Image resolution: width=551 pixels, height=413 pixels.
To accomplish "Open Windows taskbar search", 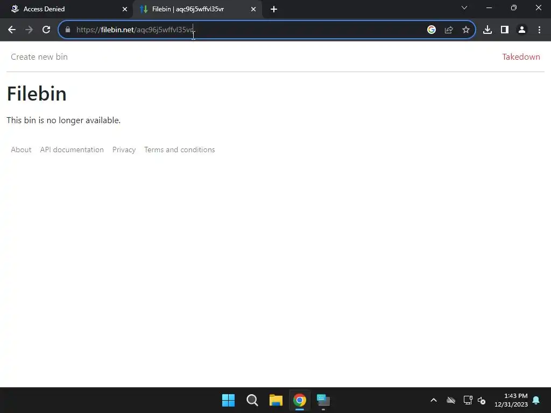I will (252, 400).
